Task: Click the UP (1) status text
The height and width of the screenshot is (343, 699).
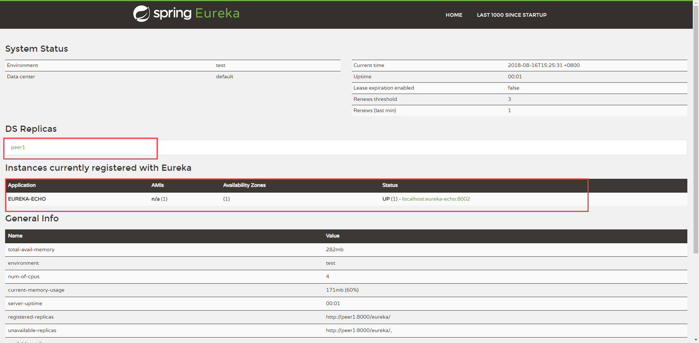Action: [390, 199]
